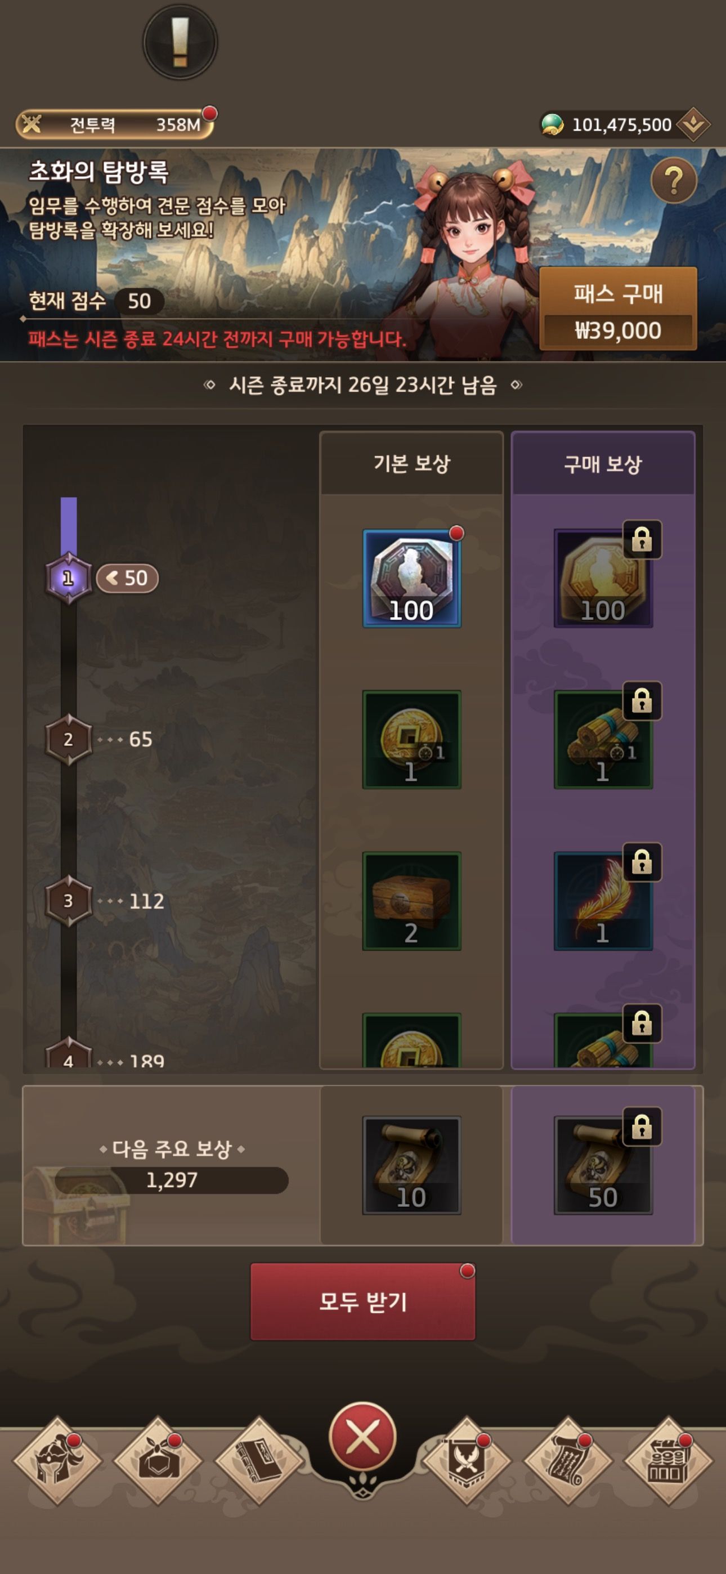Expand the jade currency dropdown arrow
Image resolution: width=726 pixels, height=1574 pixels.
(x=693, y=124)
